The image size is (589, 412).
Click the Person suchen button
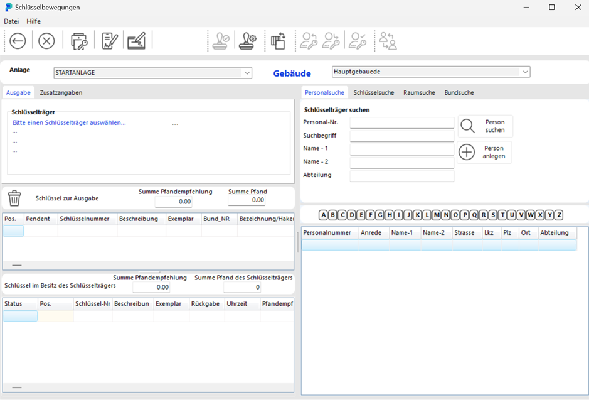click(x=485, y=126)
